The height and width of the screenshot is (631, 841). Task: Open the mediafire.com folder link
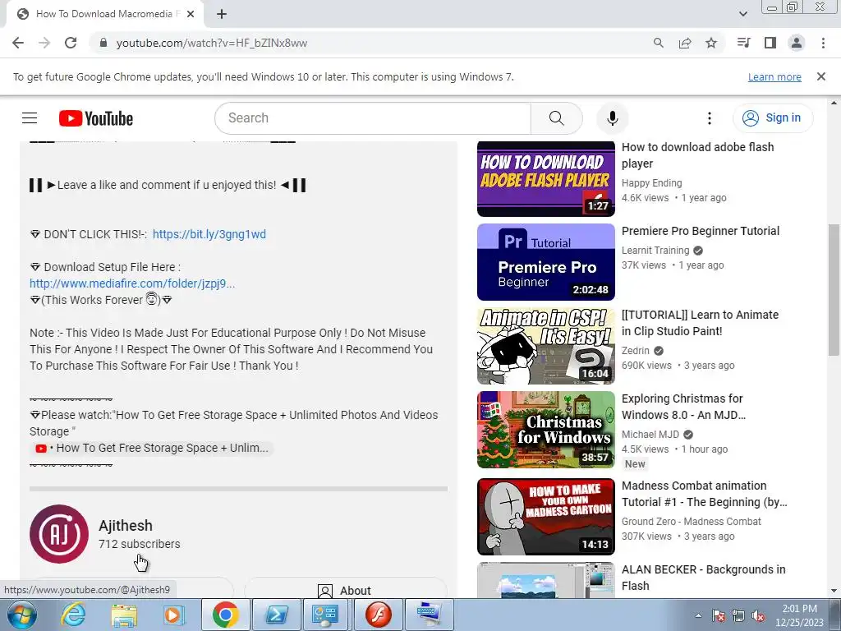[x=132, y=283]
